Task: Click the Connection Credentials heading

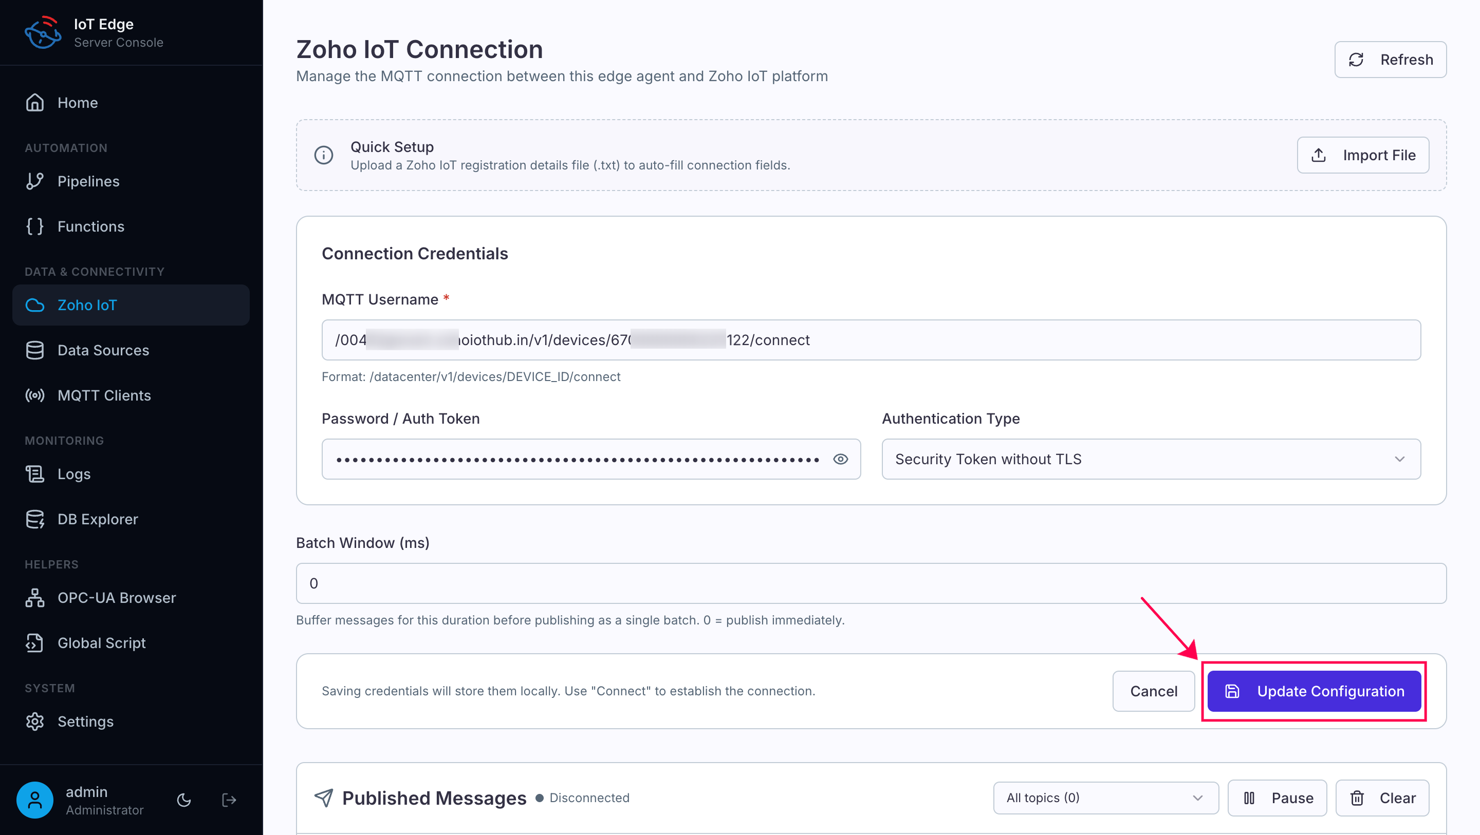Action: pos(415,253)
